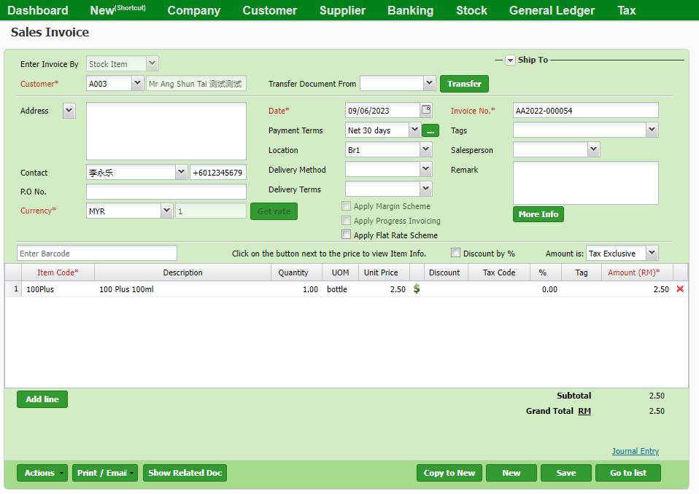The height and width of the screenshot is (494, 699).
Task: Delete line 1 with red X icon
Action: tap(680, 289)
